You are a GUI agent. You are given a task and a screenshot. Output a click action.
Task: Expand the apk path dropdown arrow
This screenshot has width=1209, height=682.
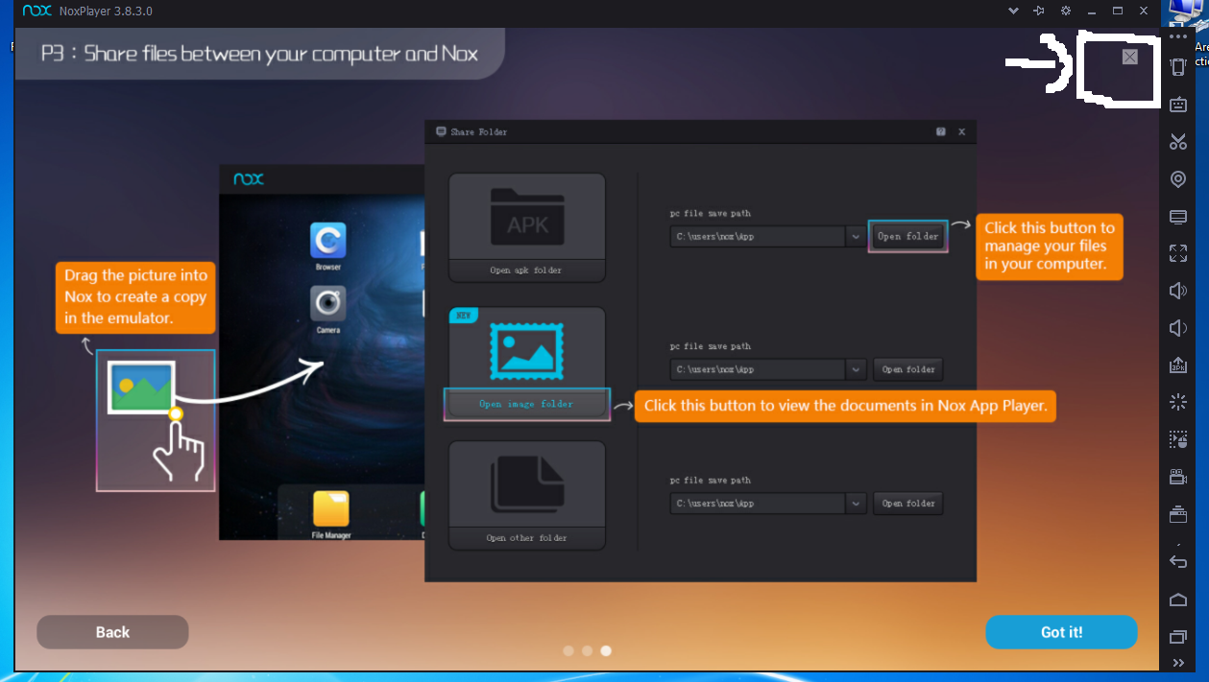point(856,236)
